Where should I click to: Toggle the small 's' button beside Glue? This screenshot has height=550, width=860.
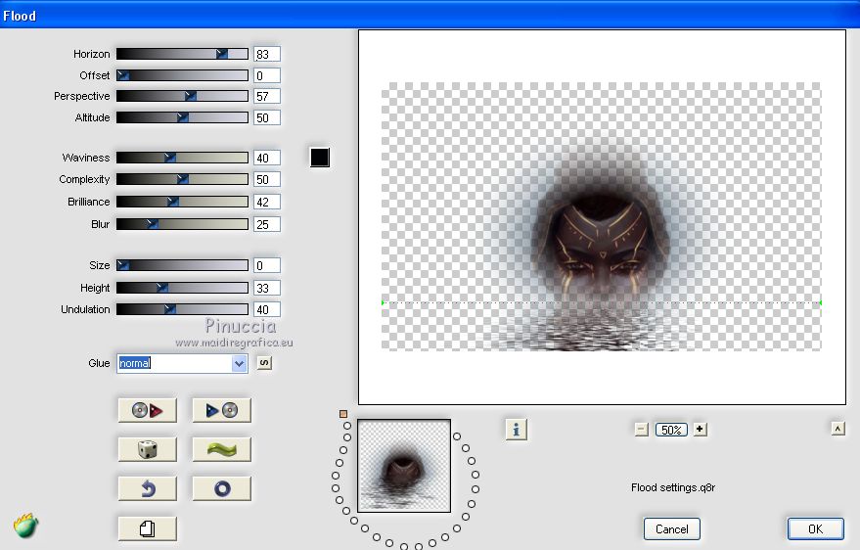(x=263, y=363)
